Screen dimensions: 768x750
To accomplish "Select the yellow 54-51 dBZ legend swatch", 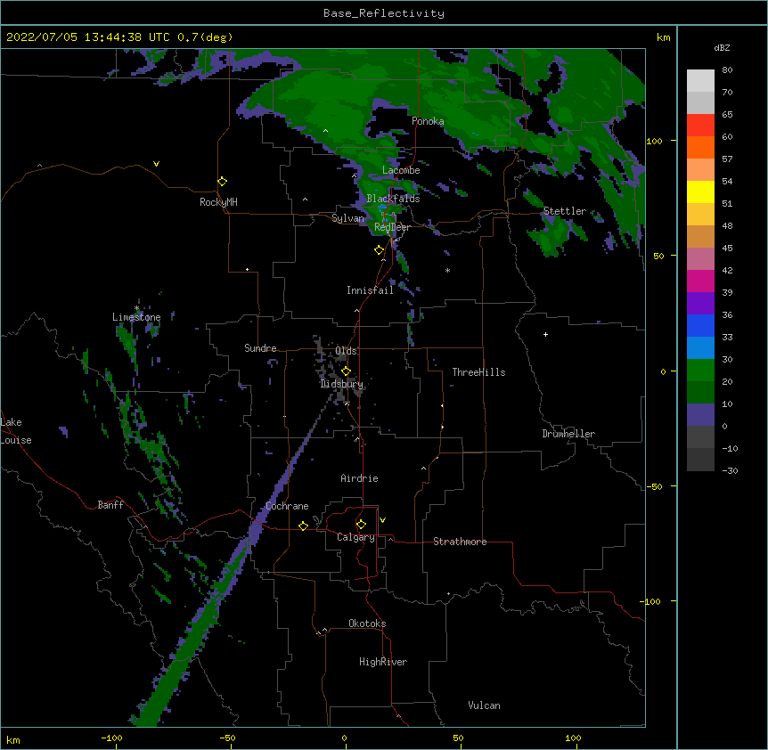I will point(700,192).
